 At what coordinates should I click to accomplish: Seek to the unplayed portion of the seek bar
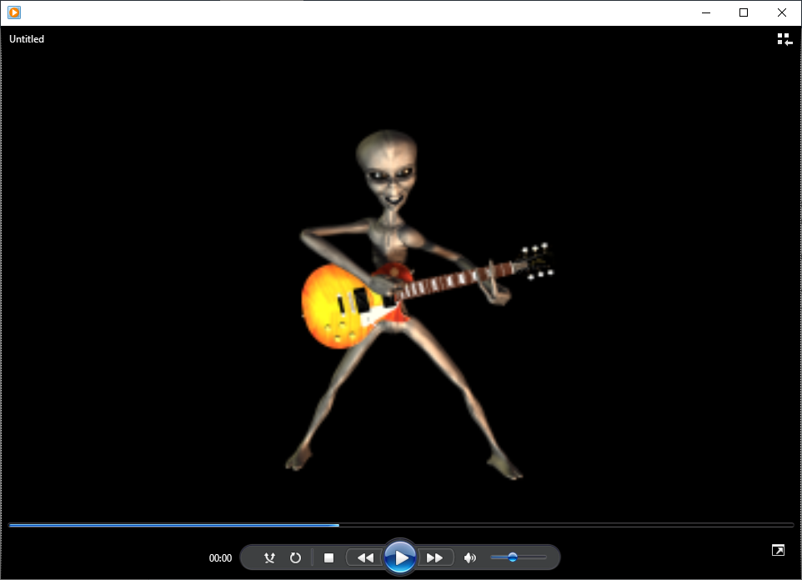pyautogui.click(x=567, y=525)
